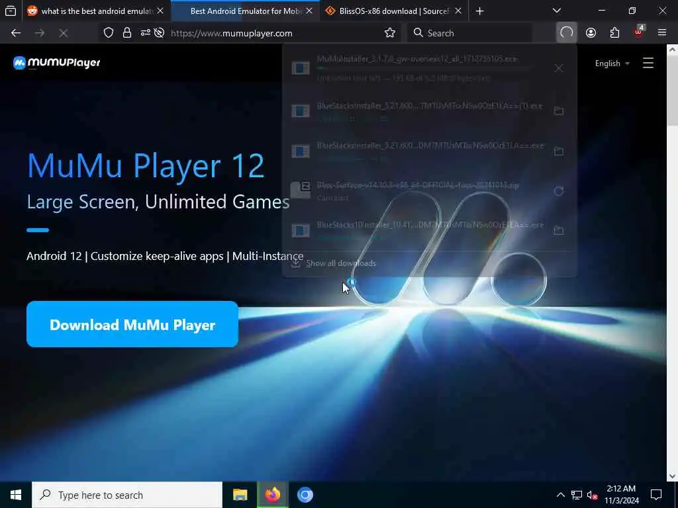Viewport: 678px width, 508px height.
Task: Focus the mumuplayer.com address bar
Action: (x=275, y=33)
